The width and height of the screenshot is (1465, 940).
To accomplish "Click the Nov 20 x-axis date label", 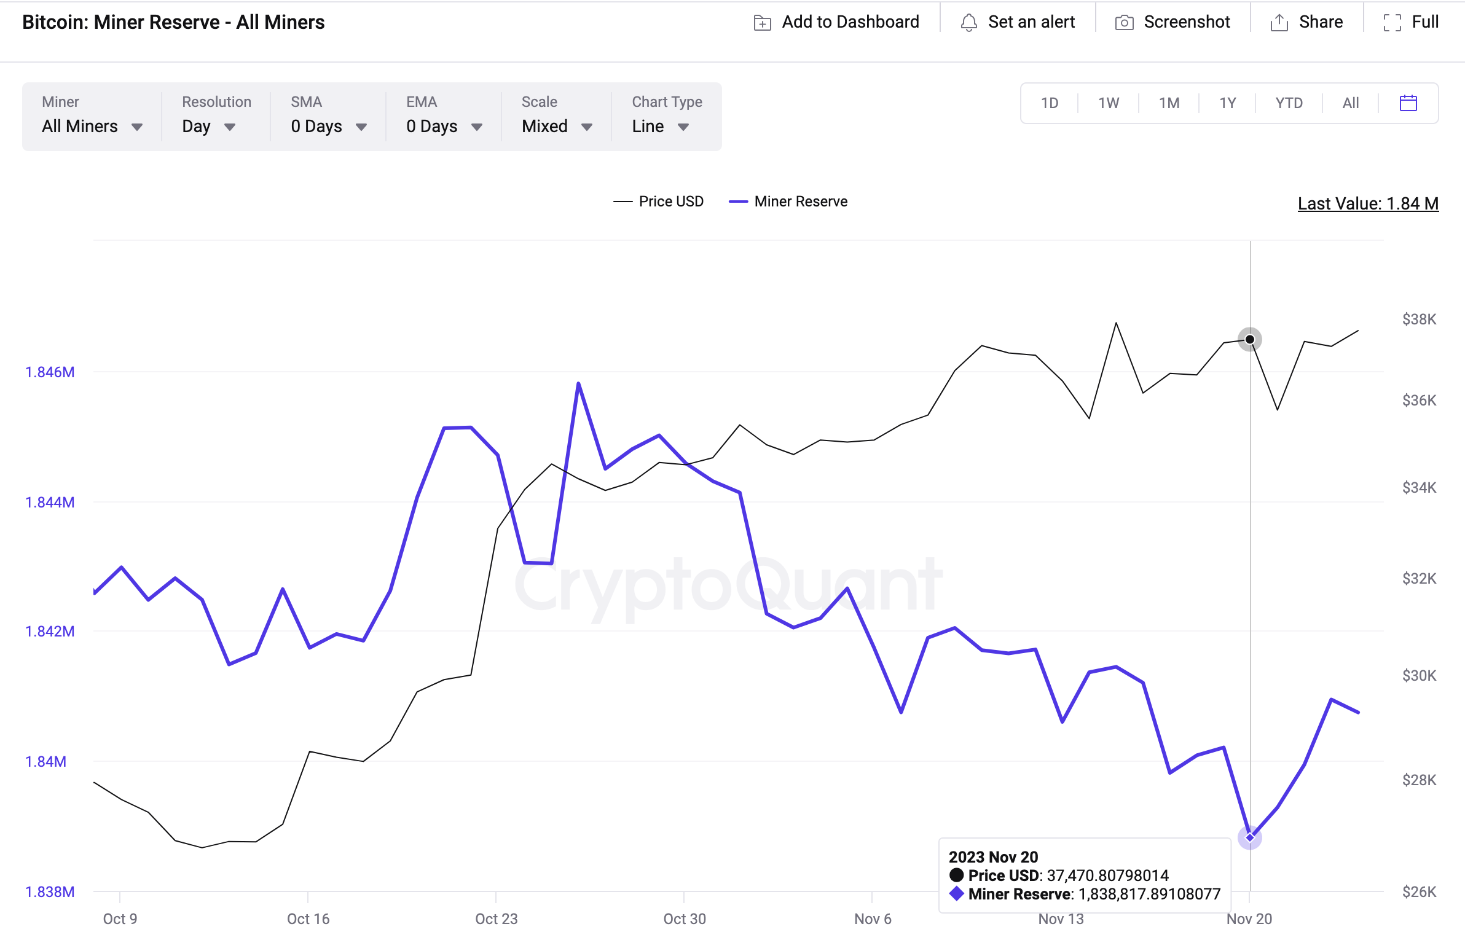I will [x=1249, y=918].
